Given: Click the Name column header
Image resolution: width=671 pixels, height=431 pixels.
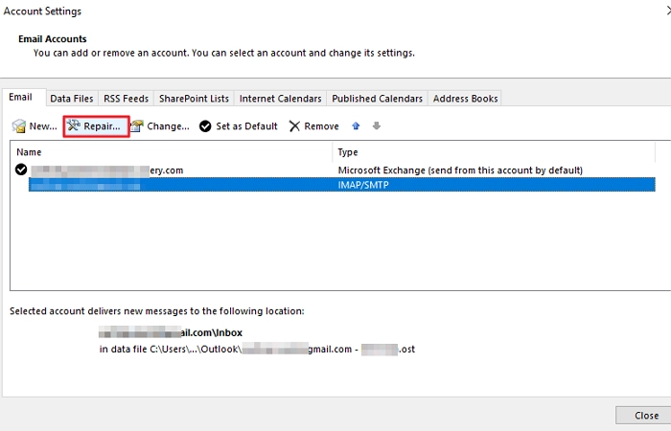Looking at the screenshot, I should click(x=172, y=152).
